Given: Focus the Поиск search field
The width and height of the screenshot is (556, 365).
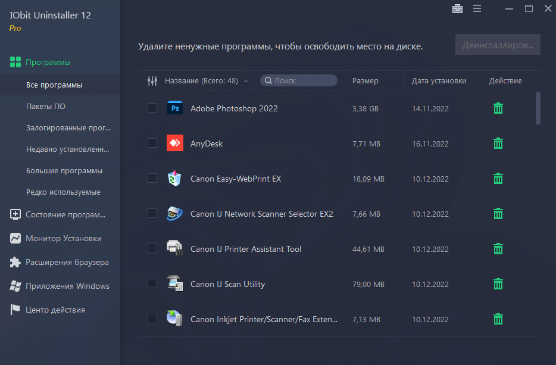Looking at the screenshot, I should coord(299,80).
